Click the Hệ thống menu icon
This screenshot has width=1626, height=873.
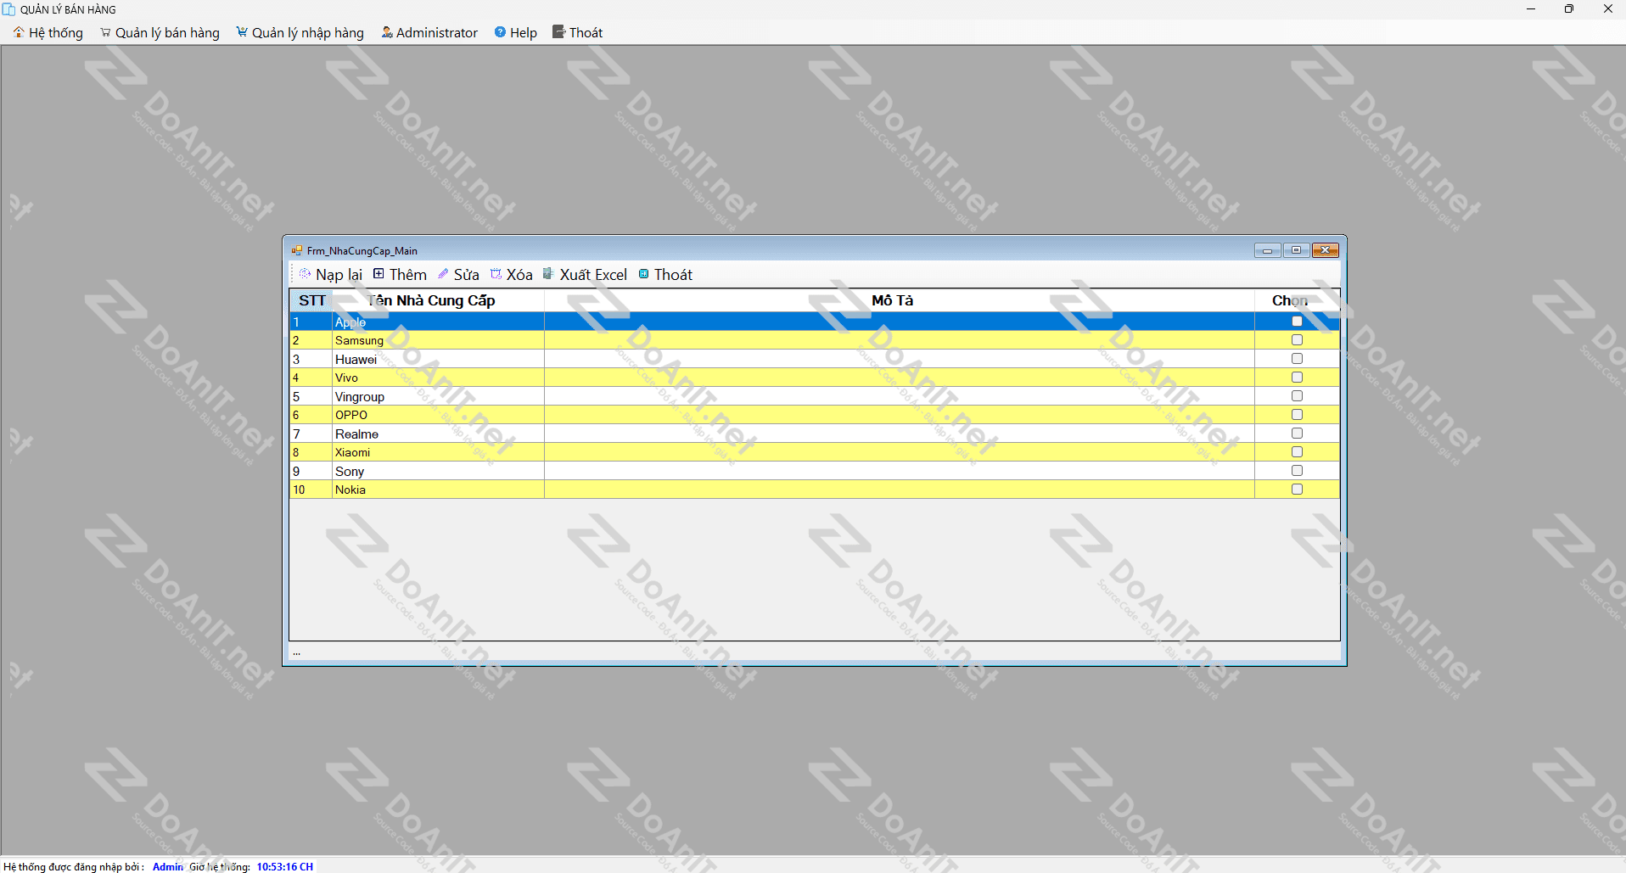(x=19, y=32)
